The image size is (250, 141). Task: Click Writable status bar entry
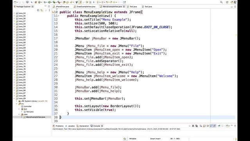click(133, 139)
